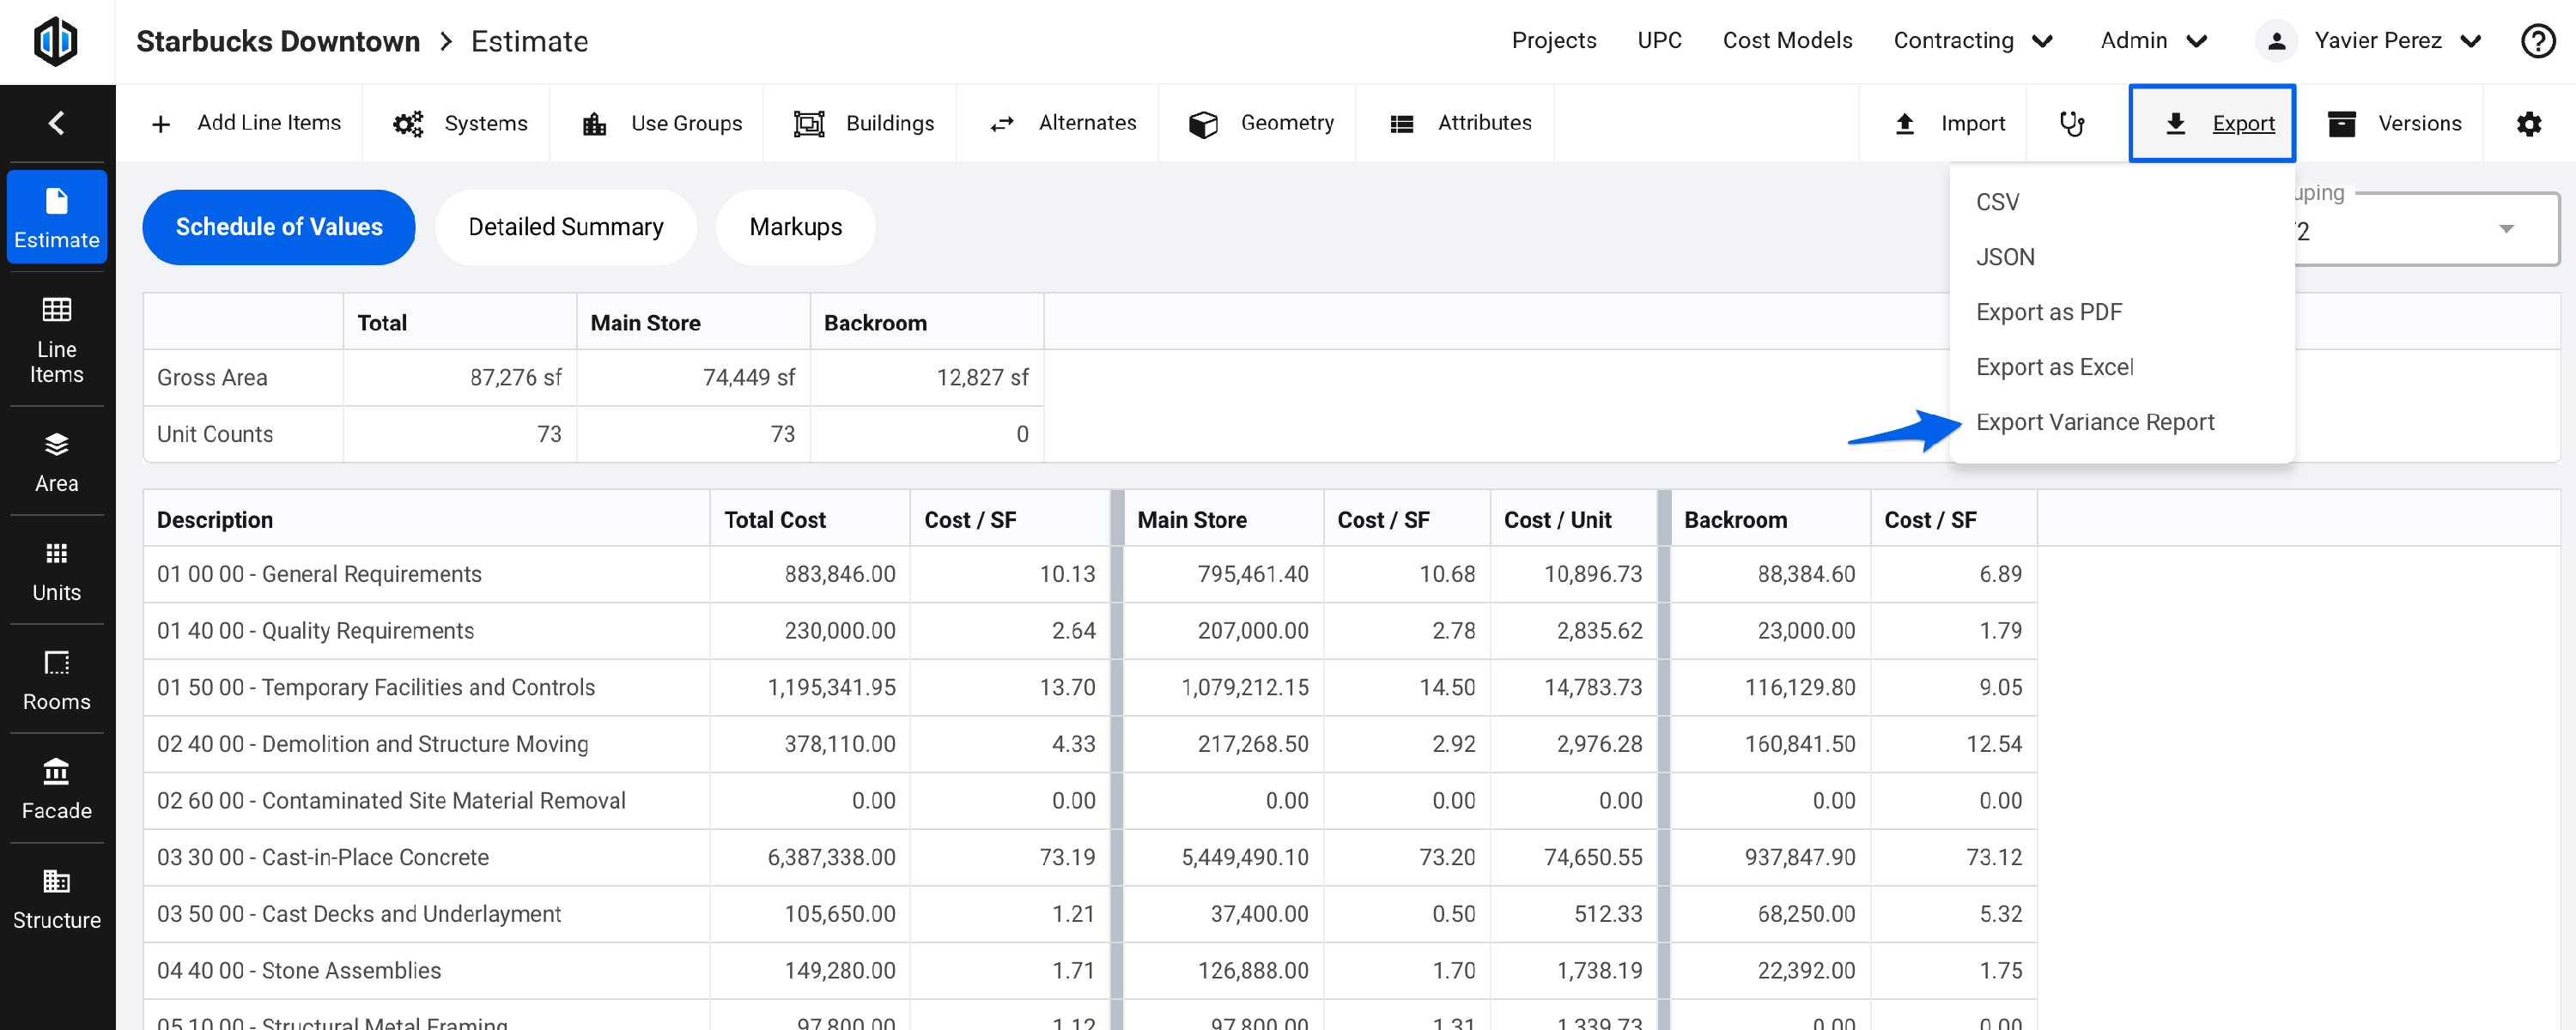Open the Structure section
This screenshot has width=2576, height=1030.
(56, 898)
